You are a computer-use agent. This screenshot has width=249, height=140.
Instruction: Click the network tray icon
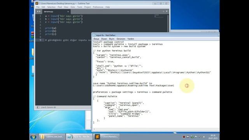tap(200, 137)
